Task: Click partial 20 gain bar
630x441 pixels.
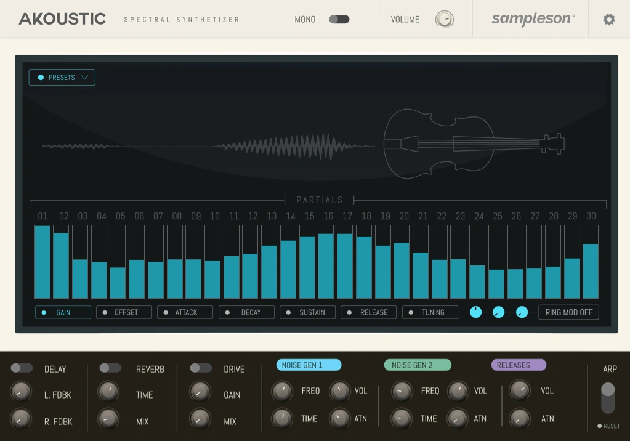Action: [x=402, y=262]
